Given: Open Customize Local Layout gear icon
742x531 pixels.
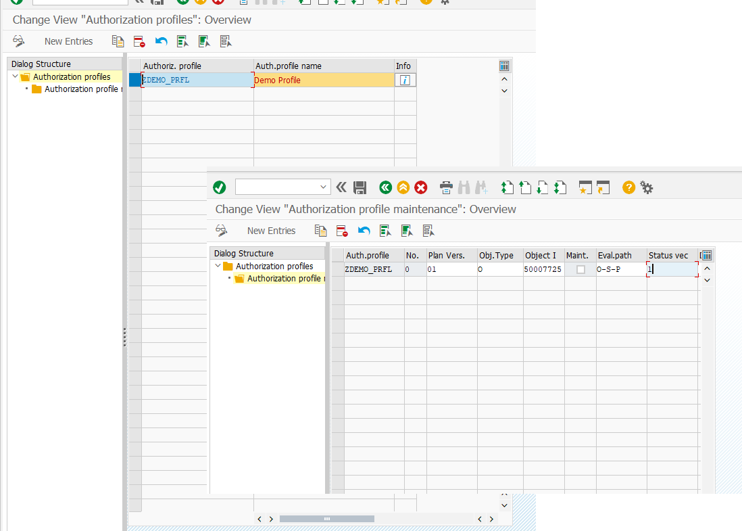Looking at the screenshot, I should (x=647, y=187).
